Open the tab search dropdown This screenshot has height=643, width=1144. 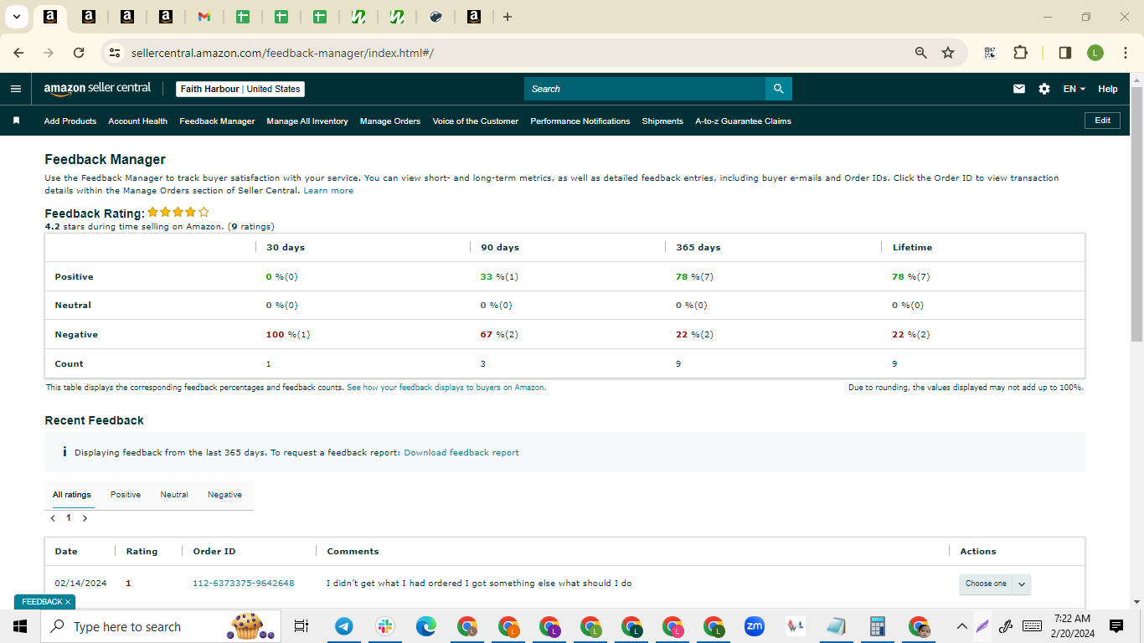pyautogui.click(x=16, y=17)
